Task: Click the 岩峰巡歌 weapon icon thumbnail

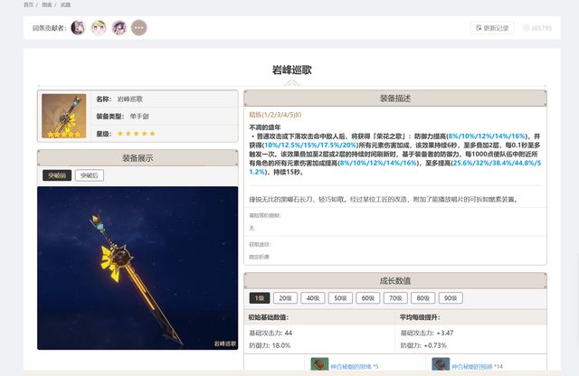Action: (x=64, y=115)
